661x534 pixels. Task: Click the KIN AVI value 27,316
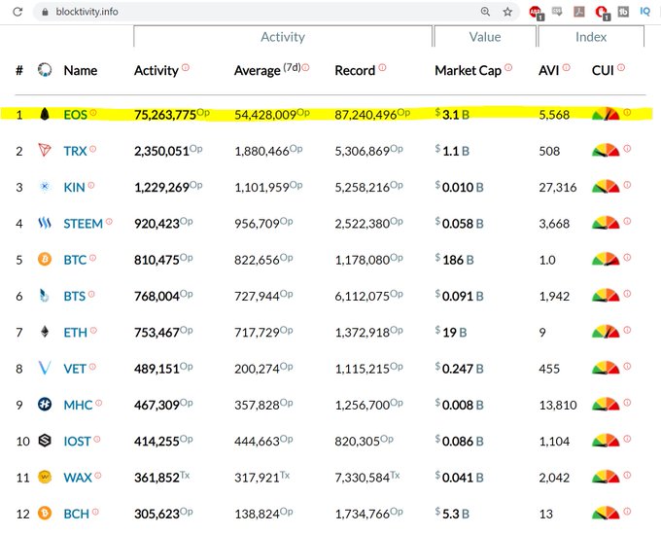tap(558, 188)
